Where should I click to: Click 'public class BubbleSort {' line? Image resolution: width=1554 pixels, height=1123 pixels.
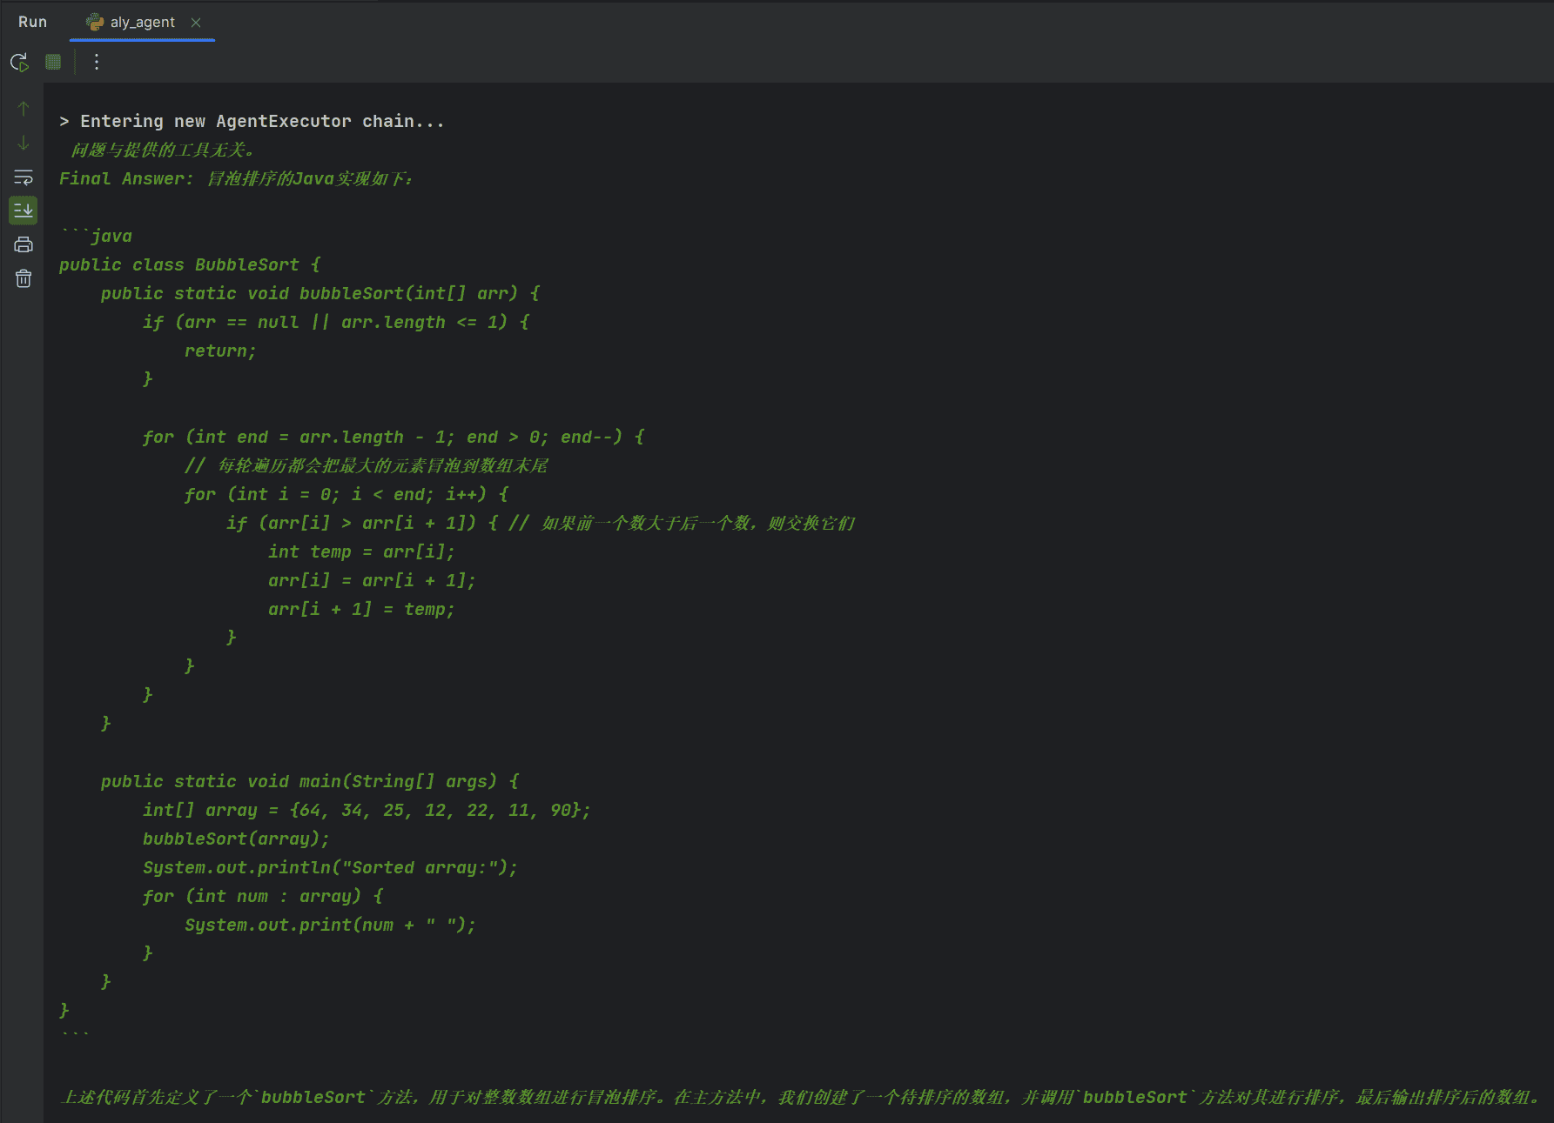coord(190,264)
